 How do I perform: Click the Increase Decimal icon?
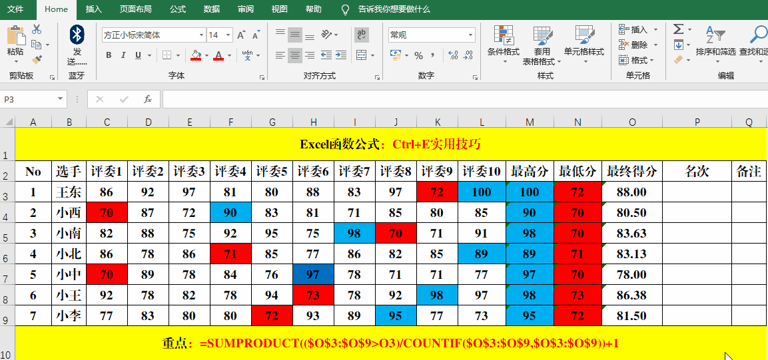(454, 55)
